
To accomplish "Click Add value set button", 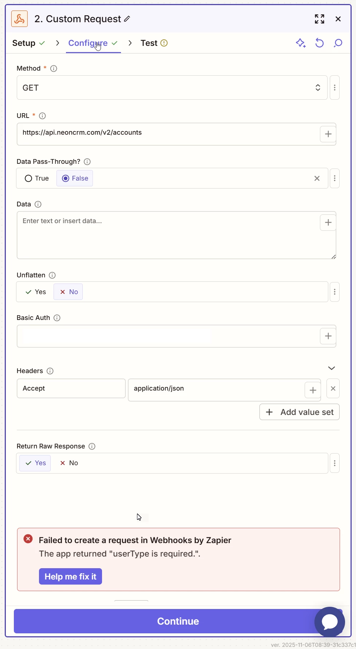I will (300, 412).
